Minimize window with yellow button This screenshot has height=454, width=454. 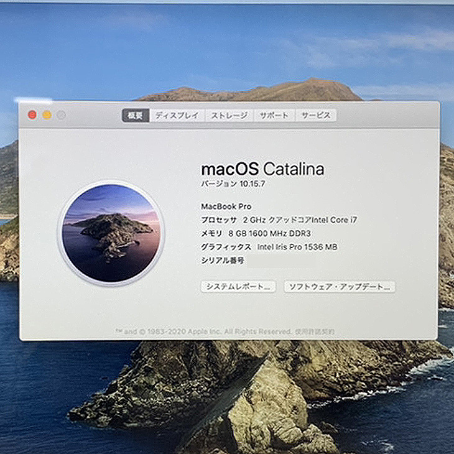point(47,115)
